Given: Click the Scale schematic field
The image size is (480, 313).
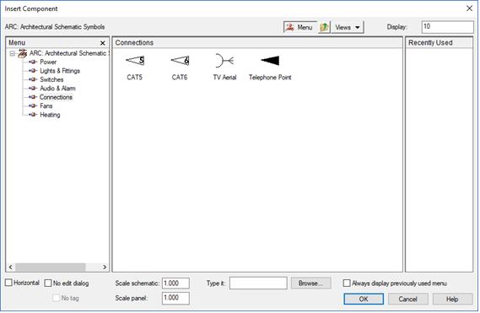Looking at the screenshot, I should pos(175,283).
